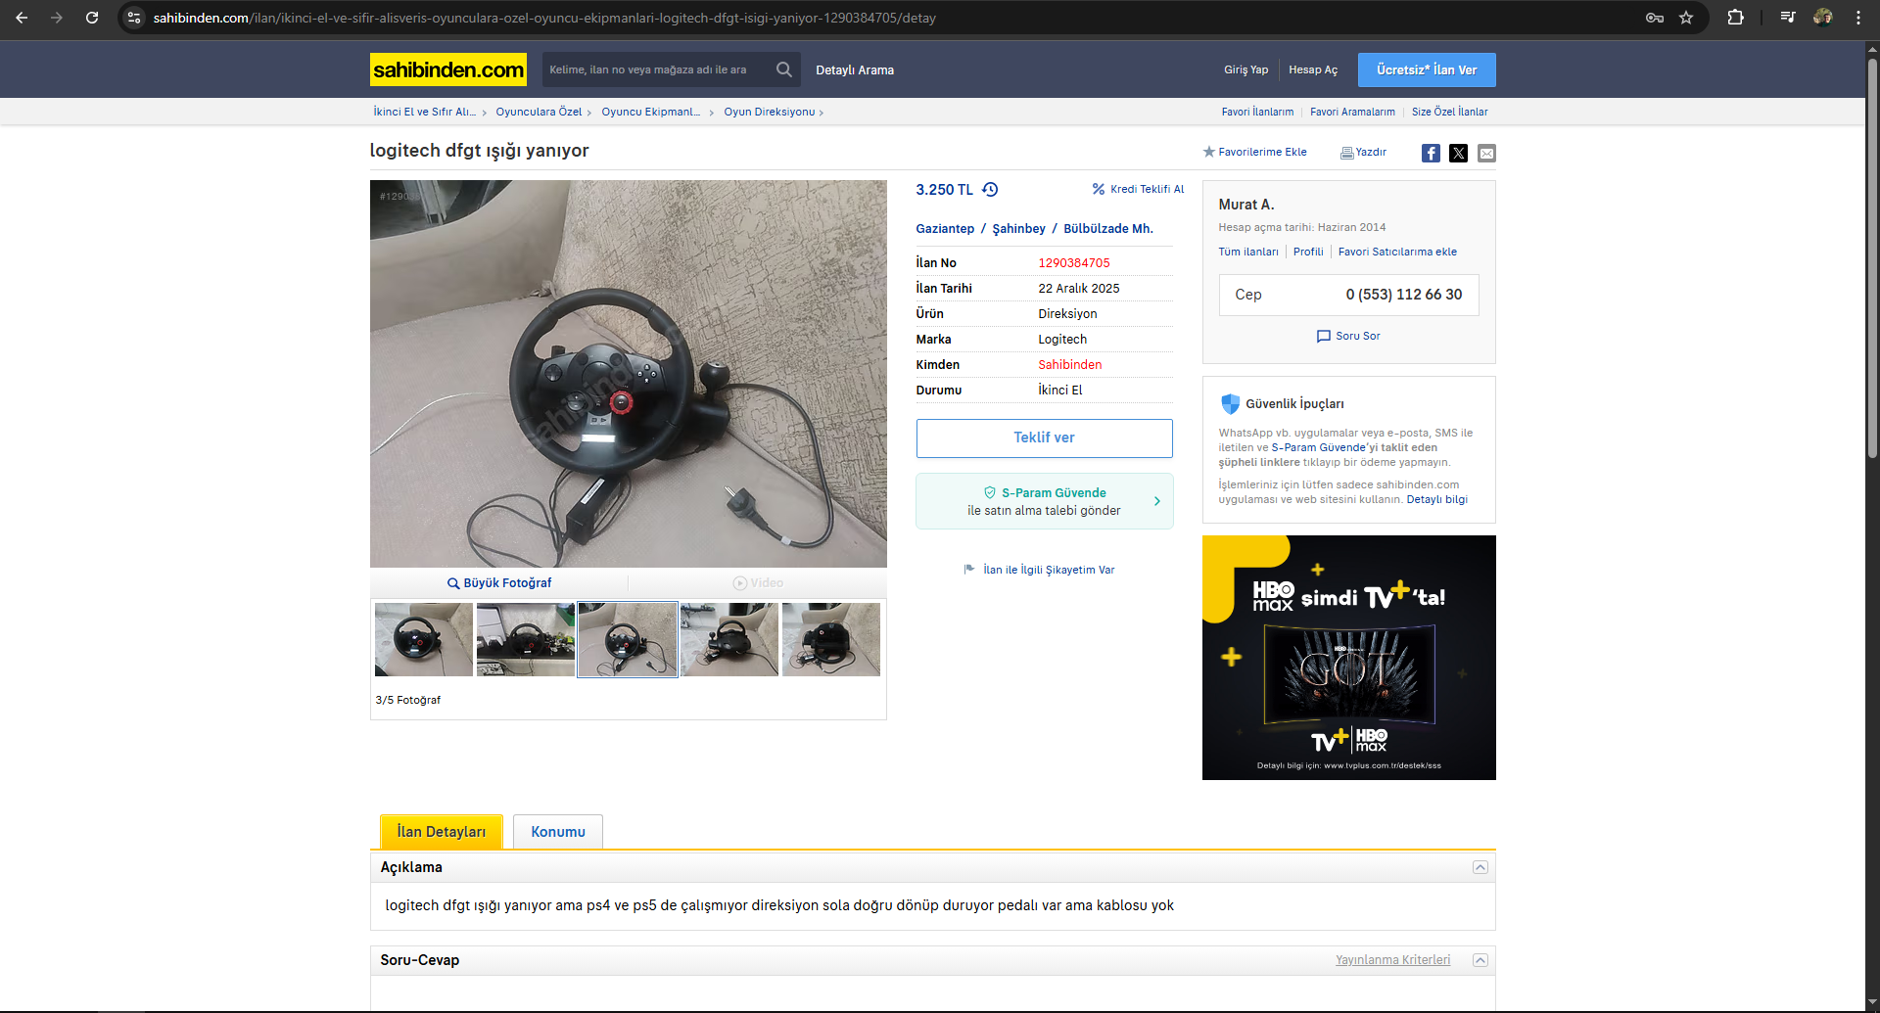
Task: Click the sahibinden.com logo
Action: (448, 69)
